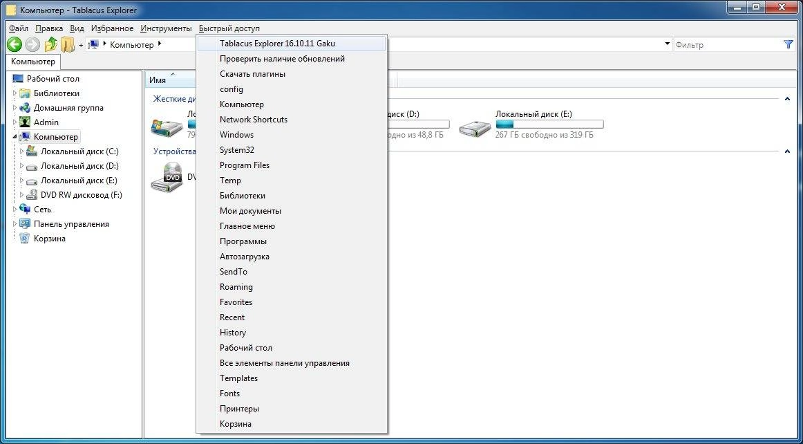803x444 pixels.
Task: Collapse the Компьютер tree node
Action: tap(15, 137)
